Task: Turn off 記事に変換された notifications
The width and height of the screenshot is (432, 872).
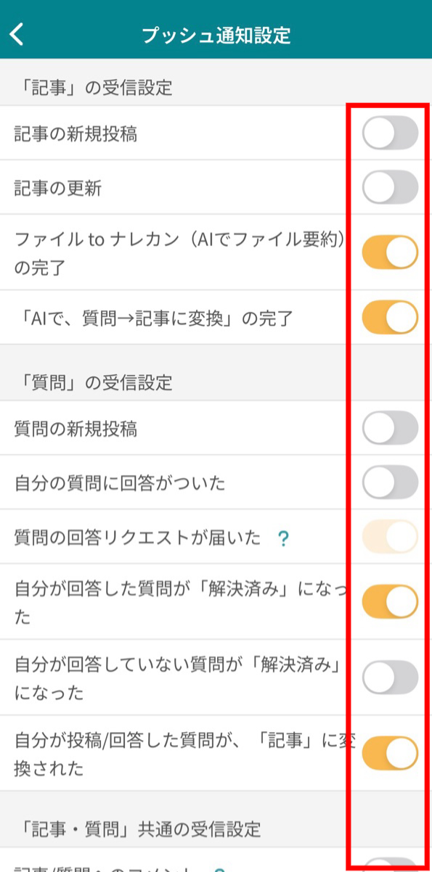Action: (389, 753)
